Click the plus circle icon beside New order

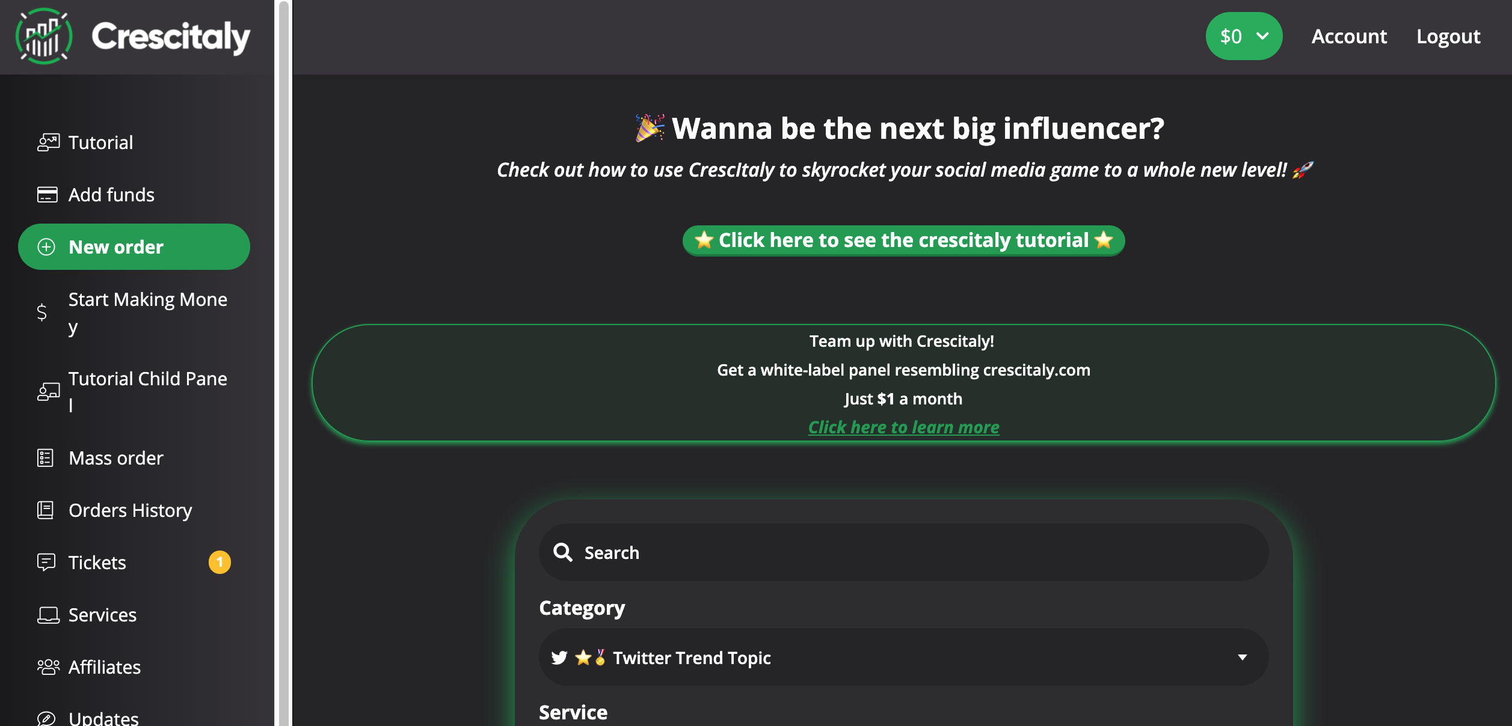coord(46,247)
